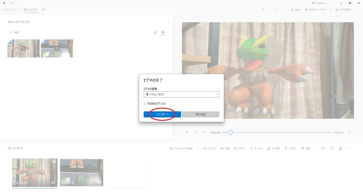Open the ビデオの画質 quality dropdown
Screen dimensions: 363x196
181,94
